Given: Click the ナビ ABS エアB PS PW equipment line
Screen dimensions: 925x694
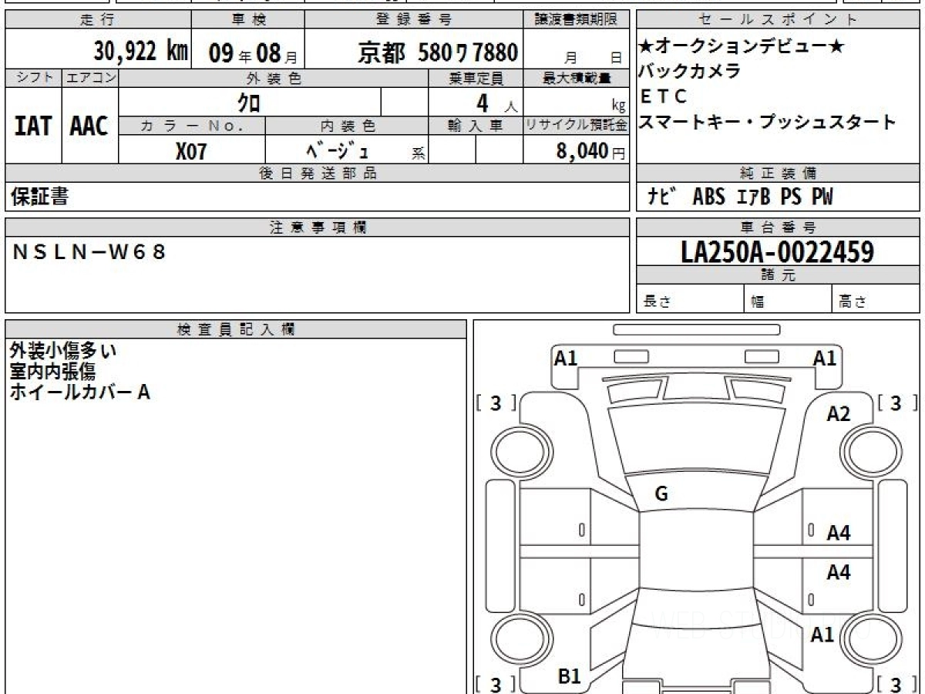Looking at the screenshot, I should pos(740,197).
